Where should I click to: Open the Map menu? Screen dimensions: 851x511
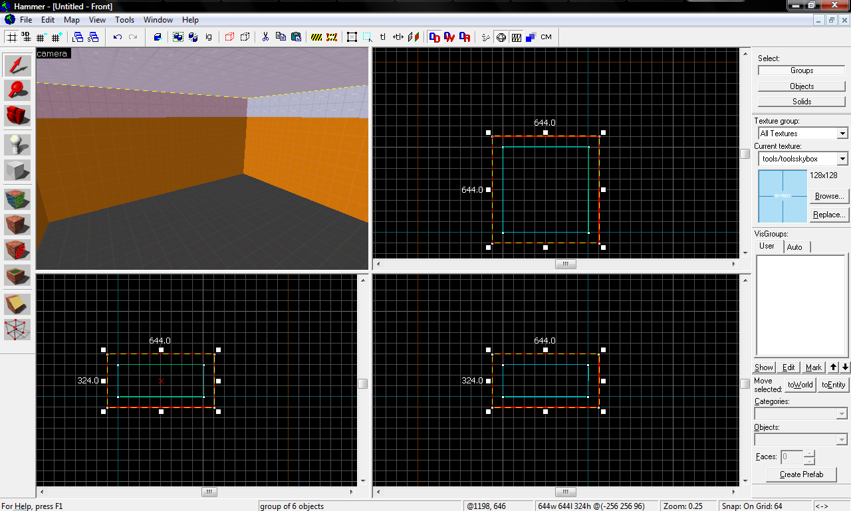pyautogui.click(x=71, y=20)
